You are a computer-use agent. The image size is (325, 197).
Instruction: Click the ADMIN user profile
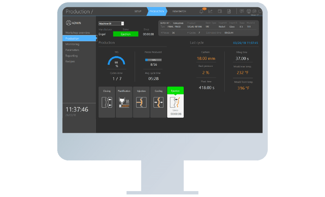pyautogui.click(x=74, y=23)
